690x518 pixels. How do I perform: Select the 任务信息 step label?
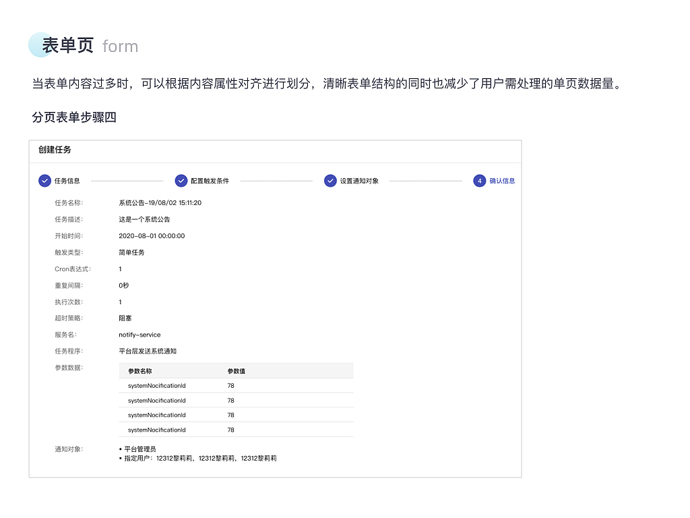click(69, 181)
